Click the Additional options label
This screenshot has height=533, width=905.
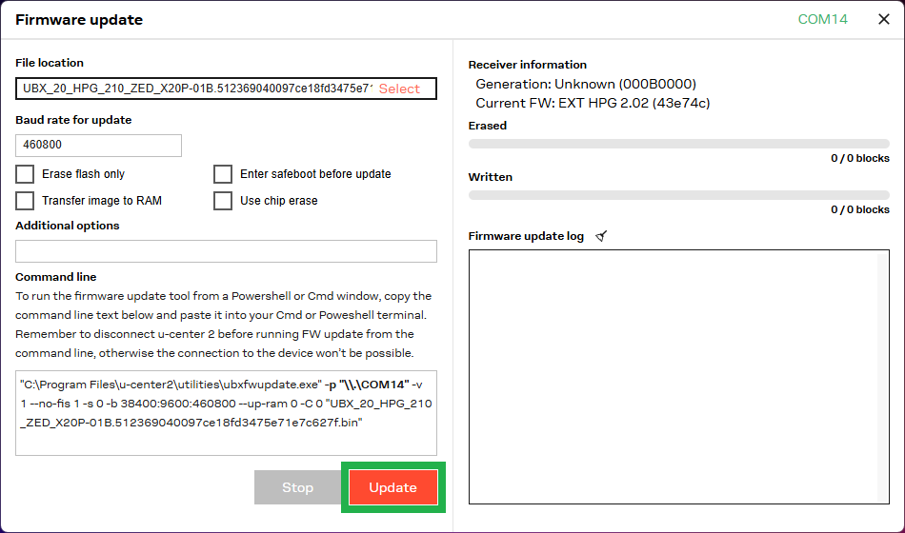point(68,226)
